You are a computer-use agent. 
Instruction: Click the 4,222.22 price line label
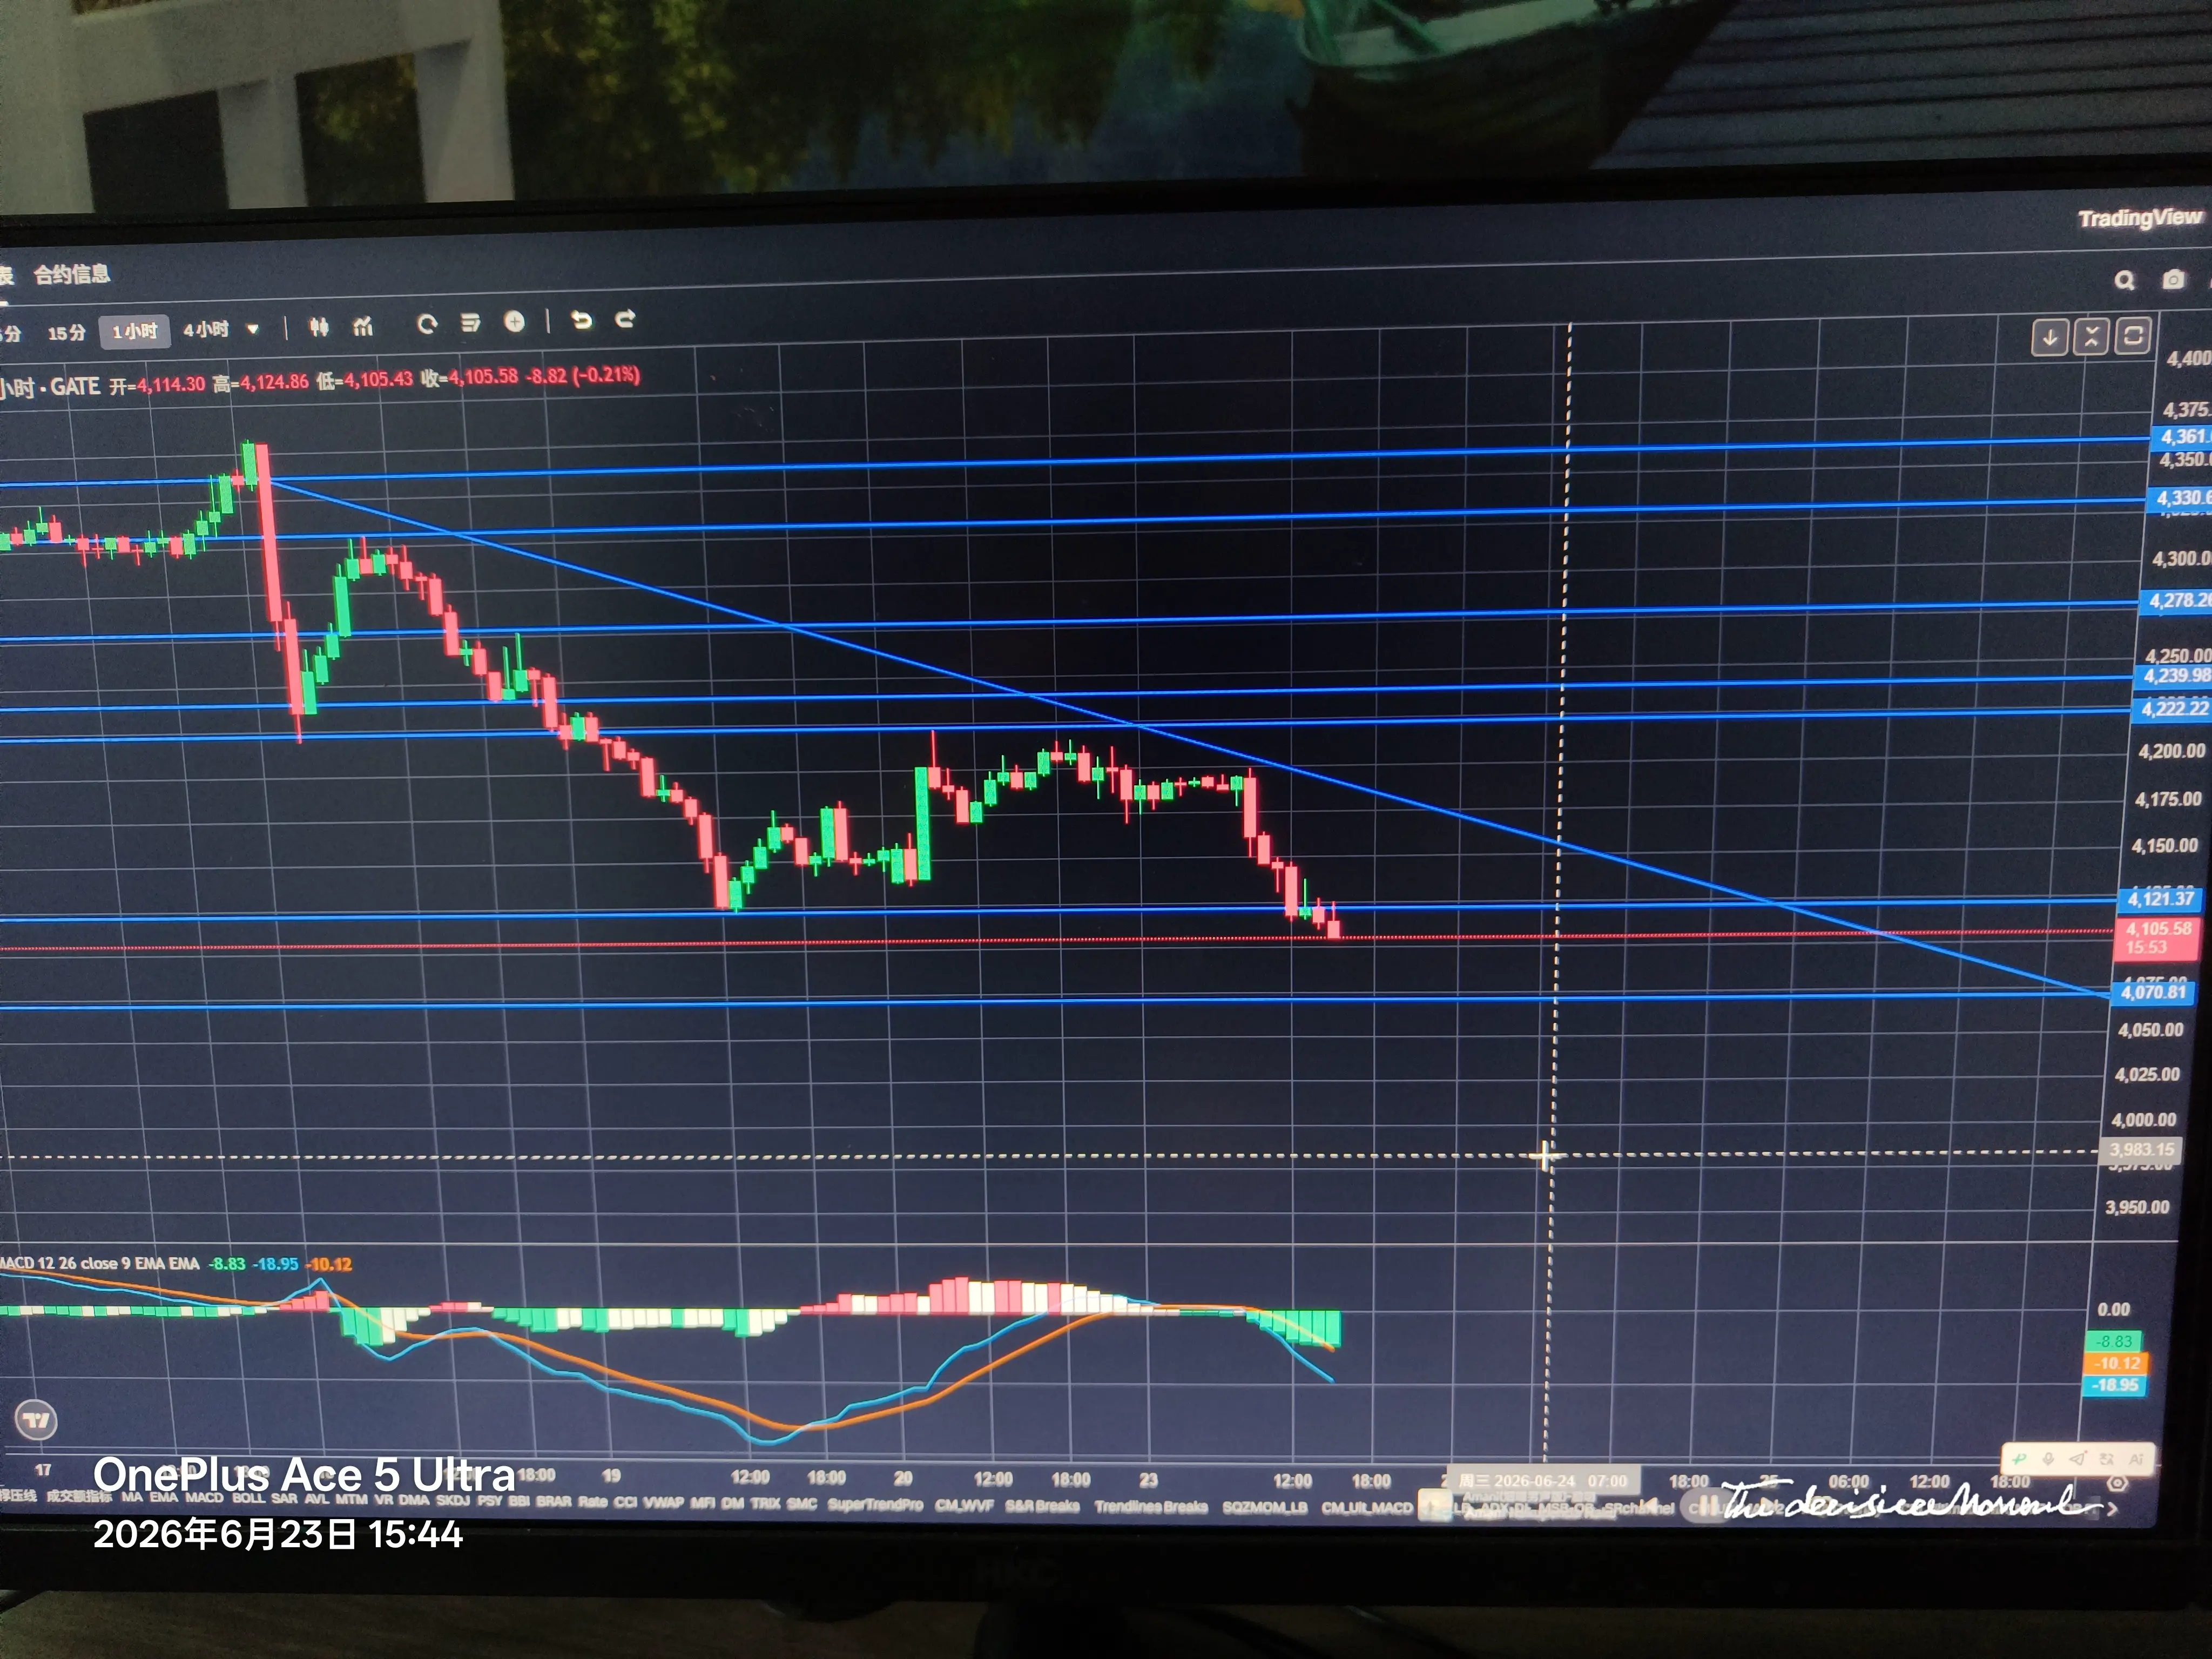click(x=2172, y=709)
